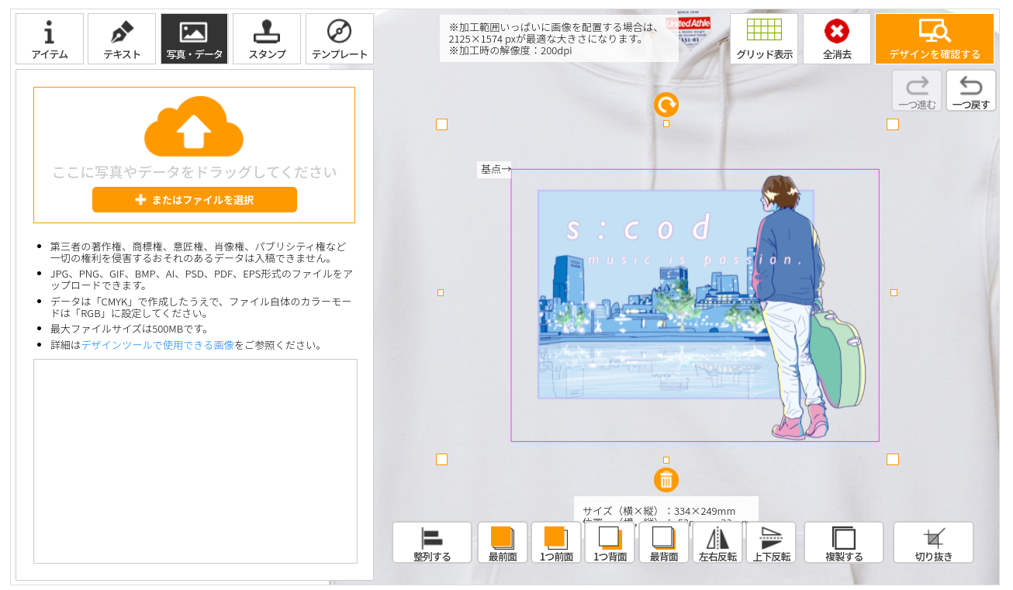Screen dimensions: 1013x590
Task: Toggle グリッド表示 grid display
Action: 764,39
